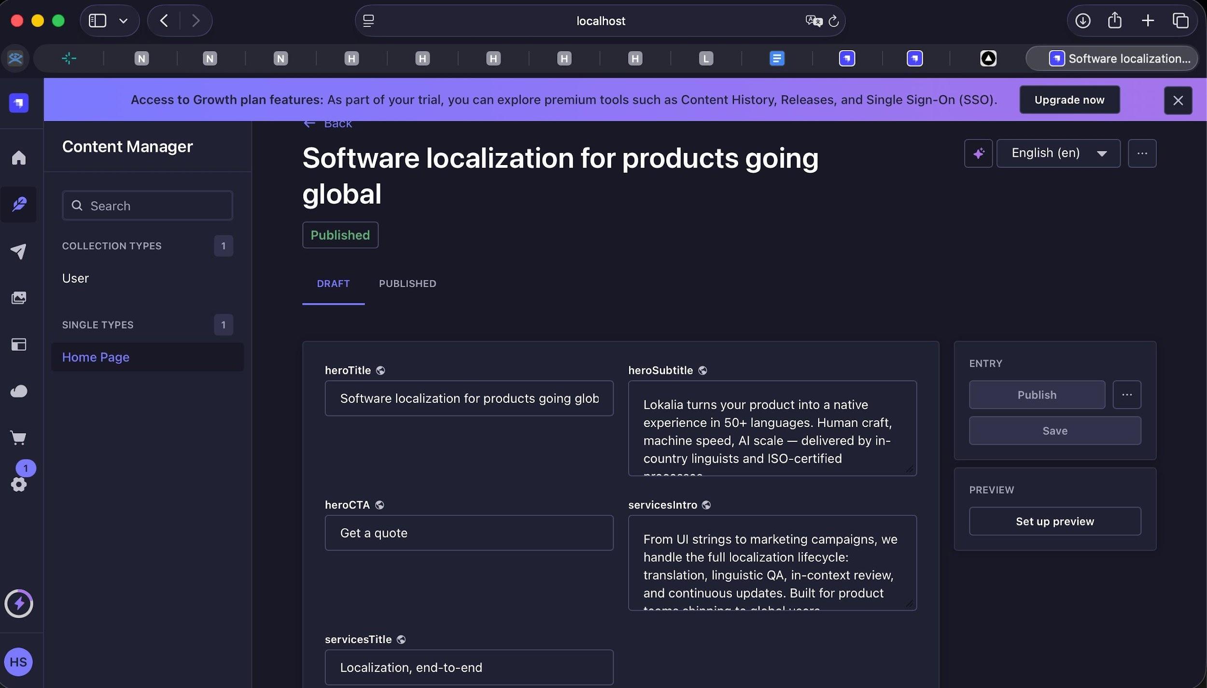Open the User collection type
Viewport: 1207px width, 688px height.
(x=75, y=278)
